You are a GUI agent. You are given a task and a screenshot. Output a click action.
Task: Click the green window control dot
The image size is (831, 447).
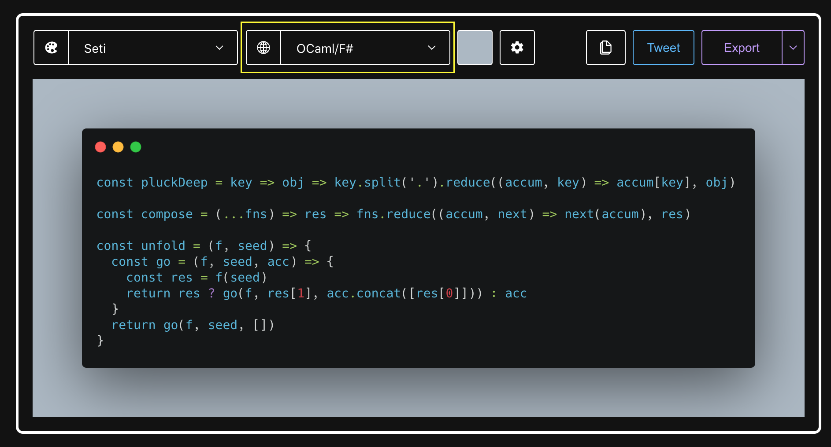coord(136,147)
